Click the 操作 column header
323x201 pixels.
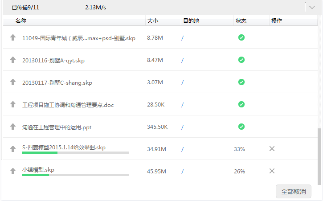(x=277, y=21)
